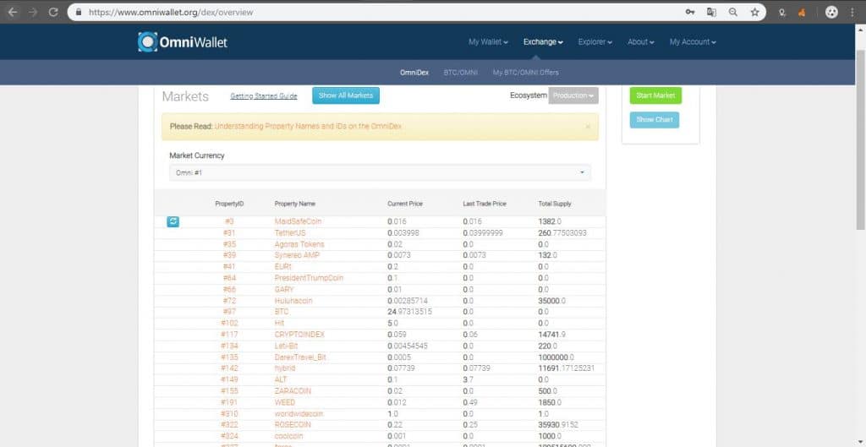This screenshot has width=866, height=447.
Task: Click the translate page icon
Action: point(711,12)
